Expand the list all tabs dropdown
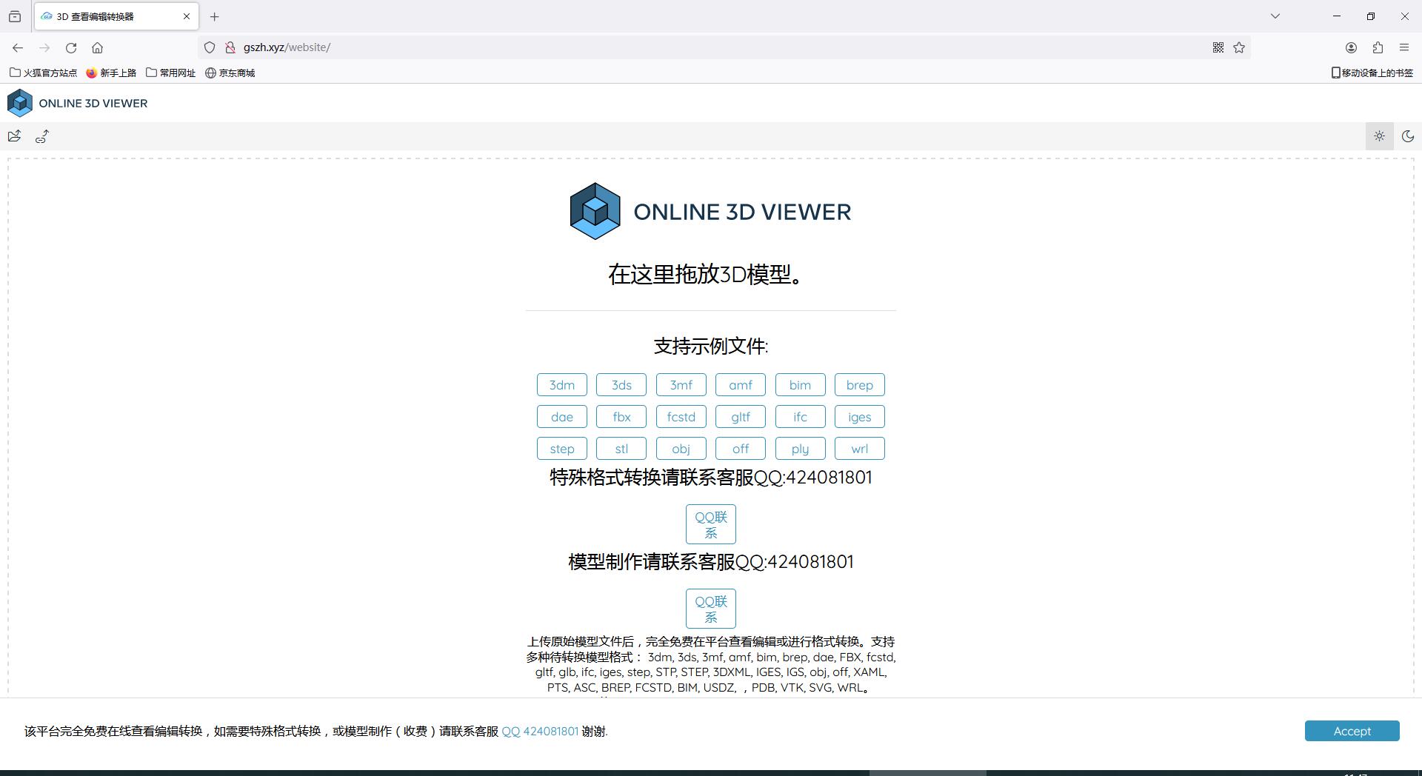 1275,16
